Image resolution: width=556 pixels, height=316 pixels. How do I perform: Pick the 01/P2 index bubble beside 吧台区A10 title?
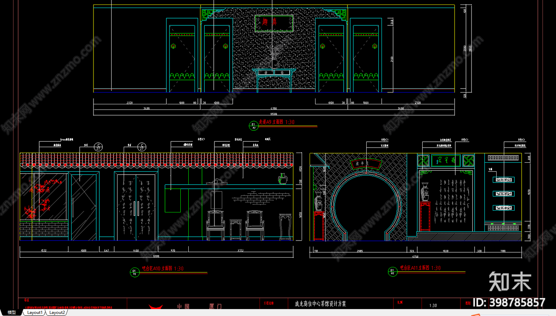click(134, 273)
